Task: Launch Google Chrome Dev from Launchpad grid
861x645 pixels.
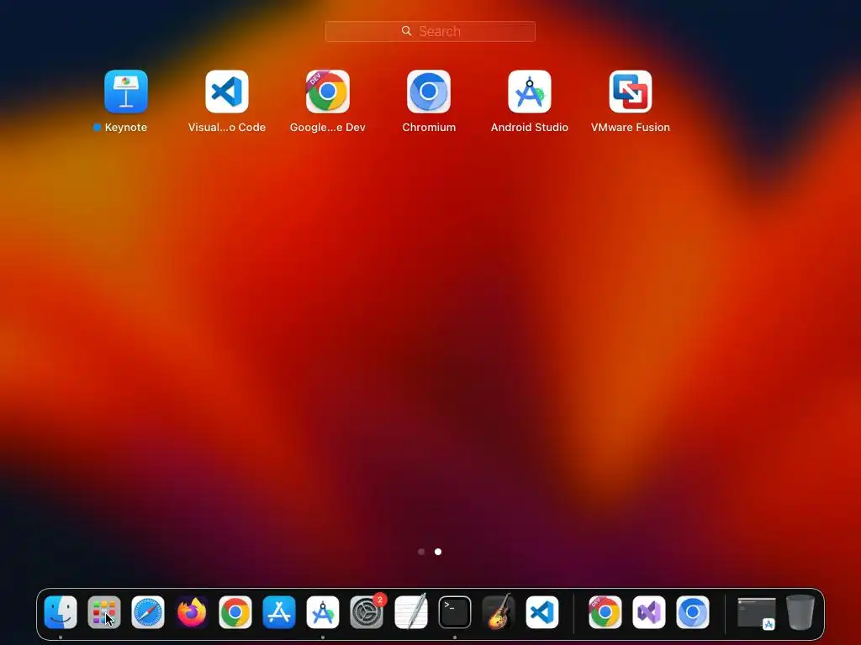Action: tap(328, 91)
